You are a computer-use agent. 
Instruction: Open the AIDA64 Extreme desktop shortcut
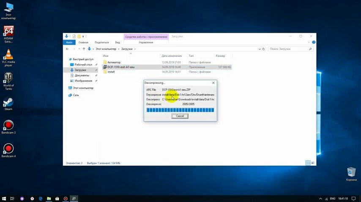coord(8,35)
